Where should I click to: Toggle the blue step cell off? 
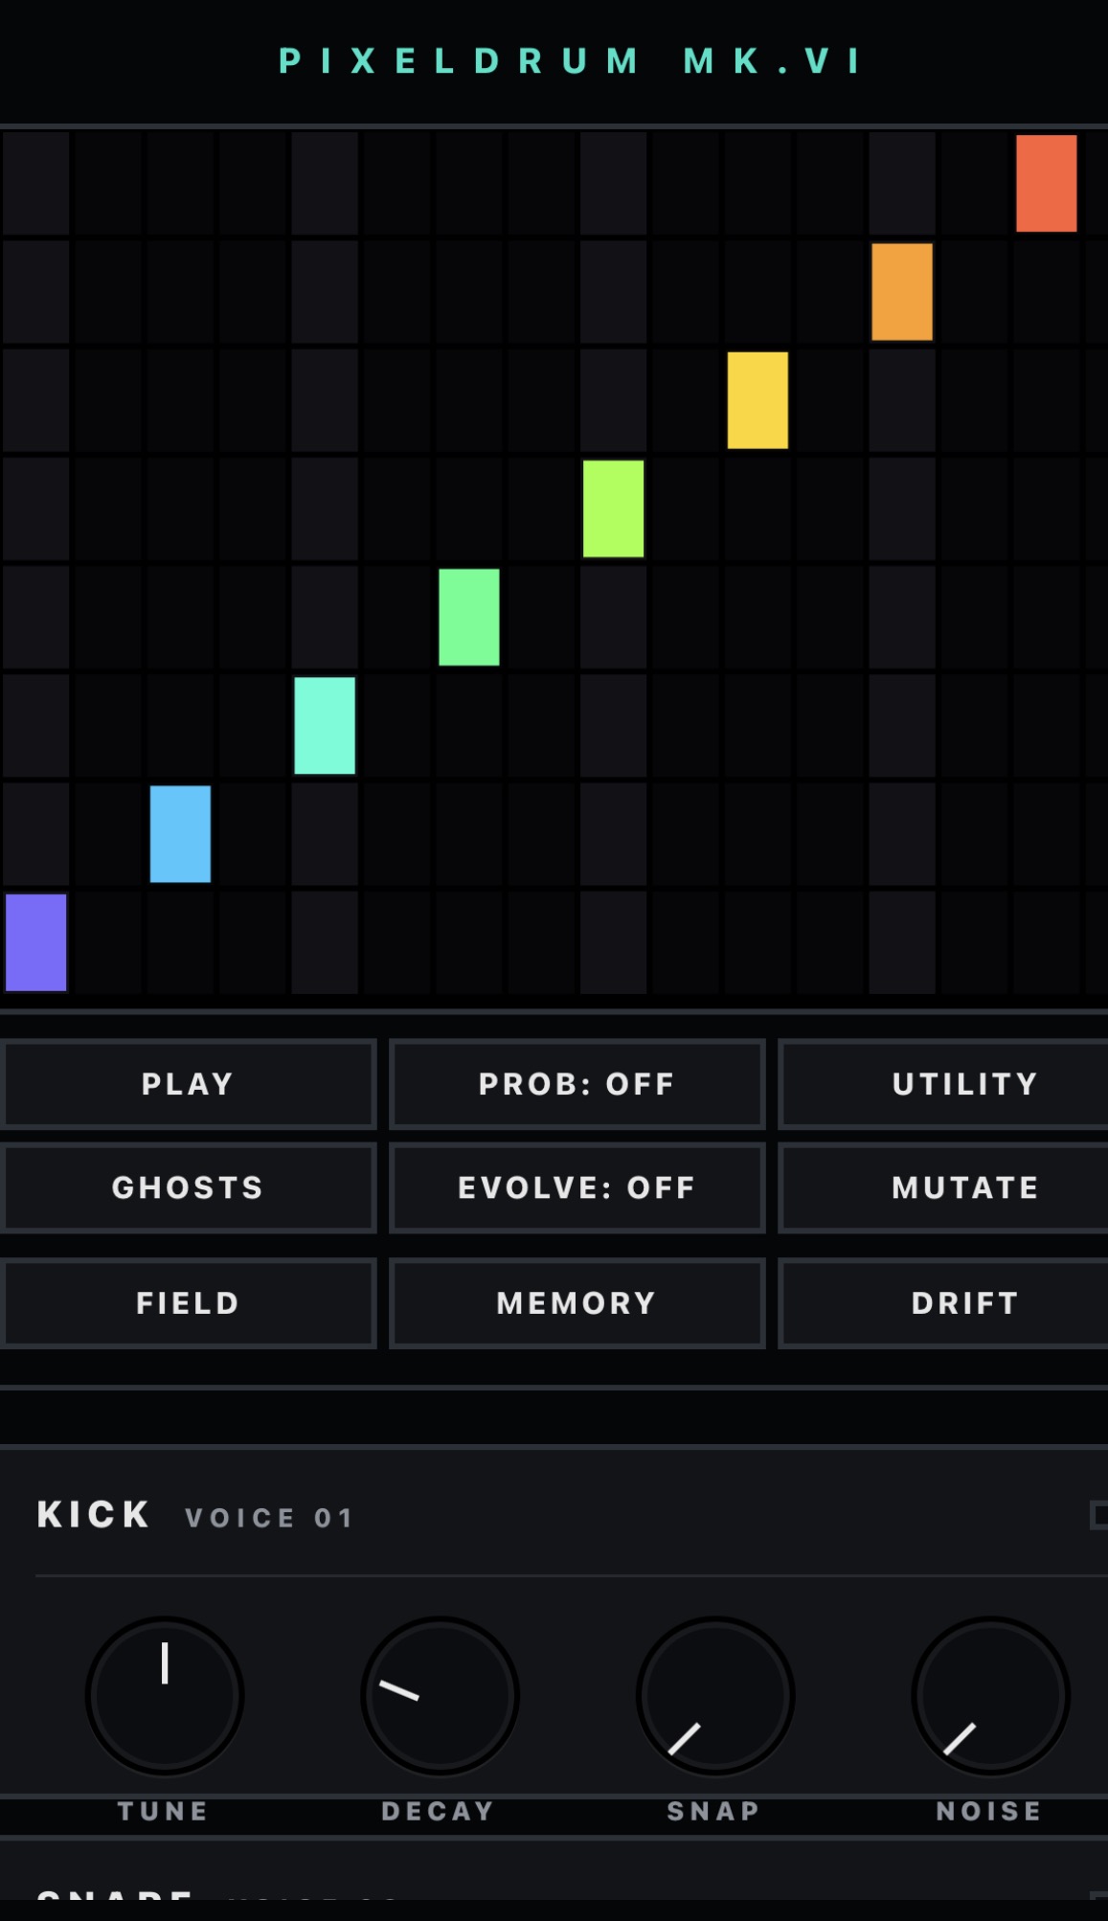180,834
